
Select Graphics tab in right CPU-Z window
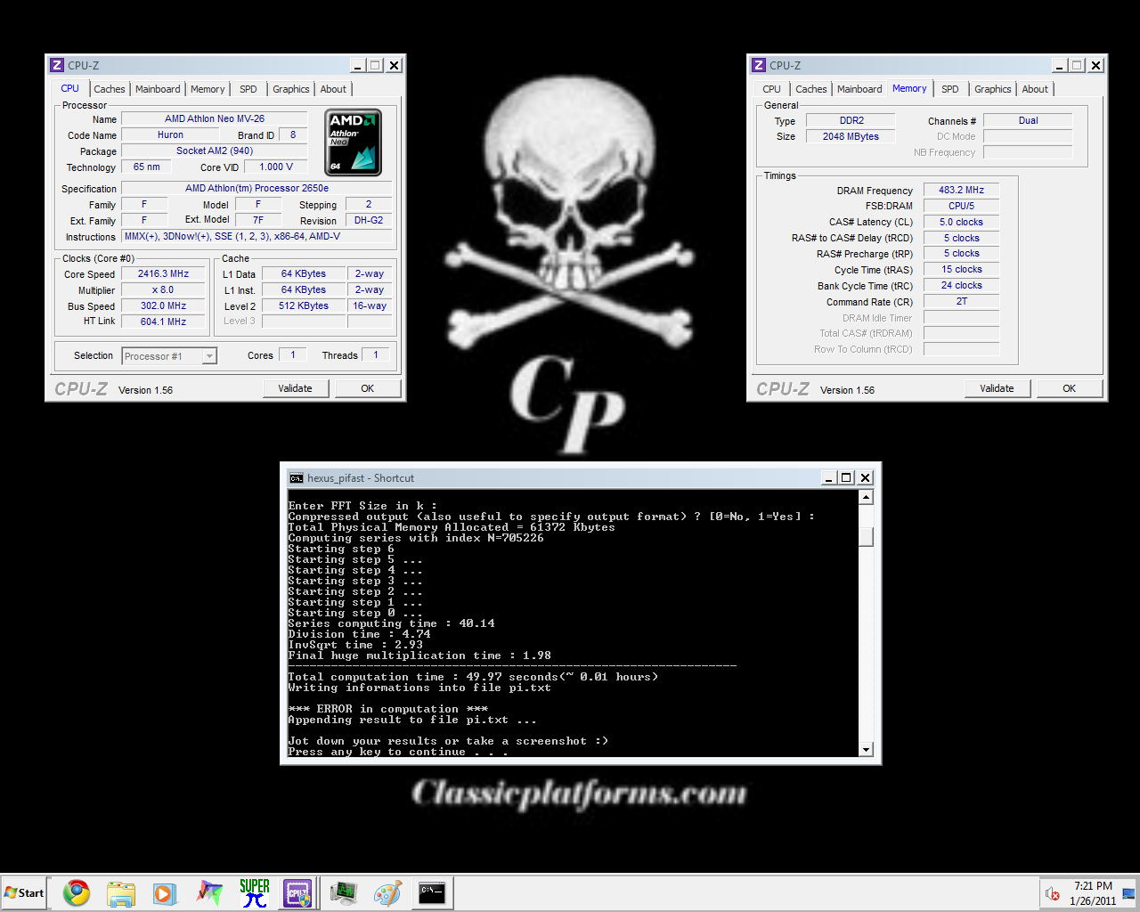pyautogui.click(x=993, y=89)
